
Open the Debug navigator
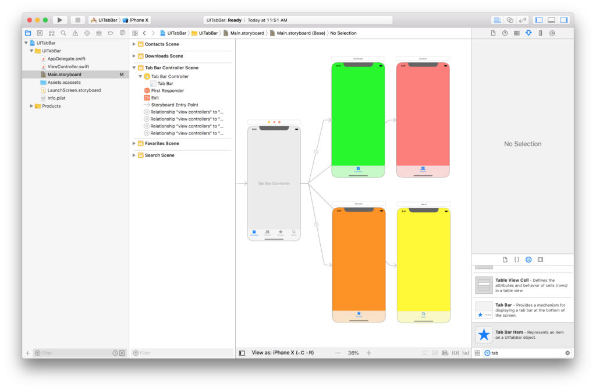(99, 33)
